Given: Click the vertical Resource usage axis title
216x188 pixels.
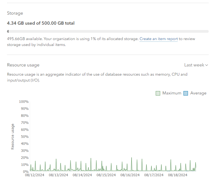Looking at the screenshot, I should [13, 136].
